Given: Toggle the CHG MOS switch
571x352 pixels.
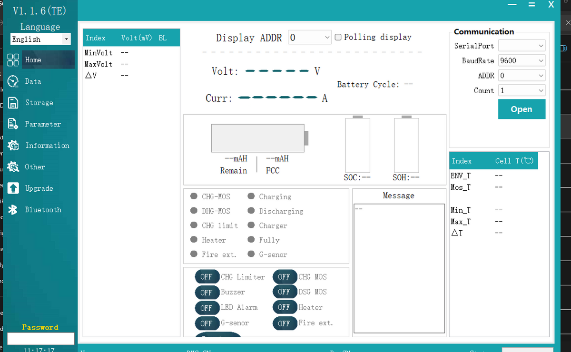Looking at the screenshot, I should pos(284,276).
